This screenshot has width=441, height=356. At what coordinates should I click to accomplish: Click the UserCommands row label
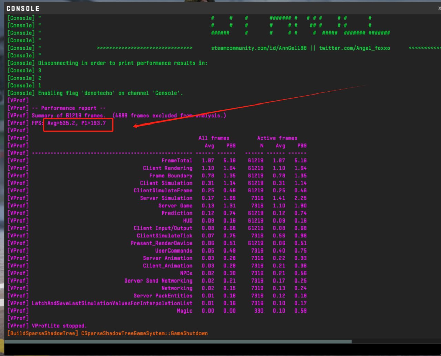click(x=174, y=251)
